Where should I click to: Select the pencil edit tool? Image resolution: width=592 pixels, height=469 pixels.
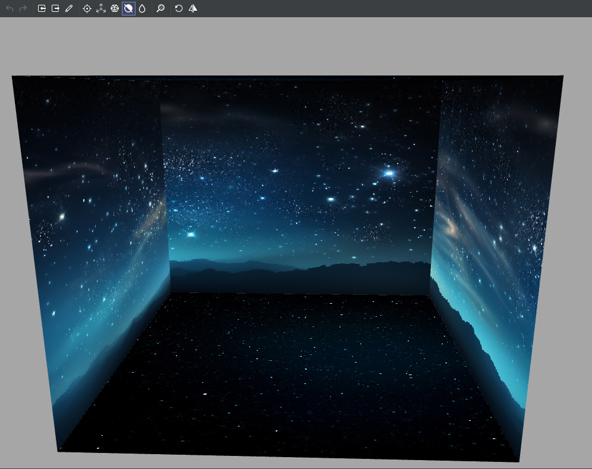(69, 8)
